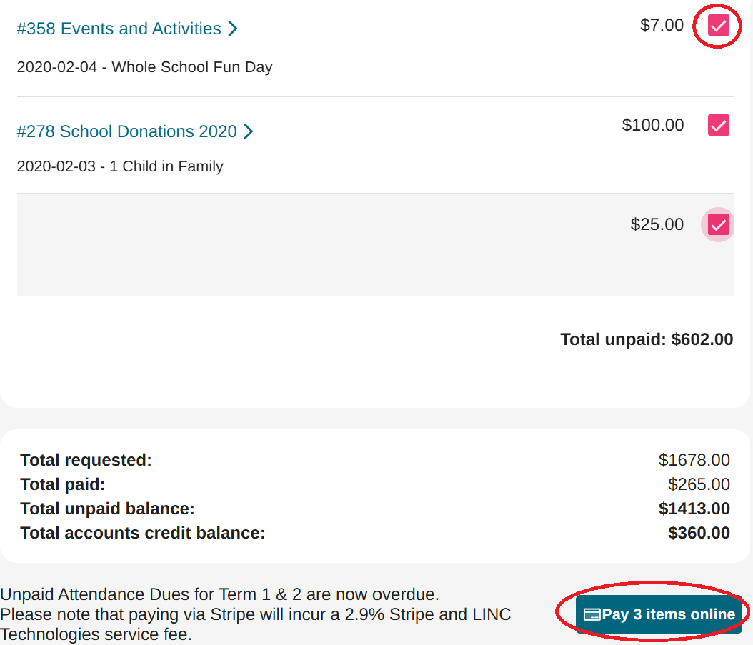This screenshot has width=753, height=645.
Task: Select the Total unpaid: $602.00 text
Action: click(x=647, y=339)
